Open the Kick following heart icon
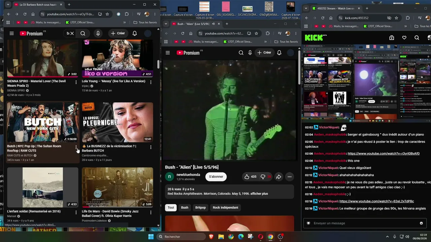This screenshot has height=242, width=431. 404,38
